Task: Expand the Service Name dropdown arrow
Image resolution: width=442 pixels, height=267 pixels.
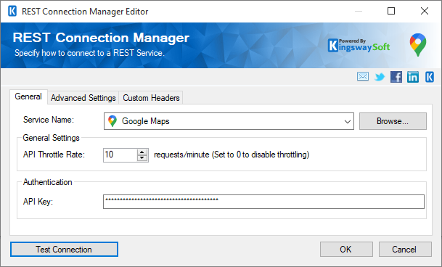Action: 347,121
